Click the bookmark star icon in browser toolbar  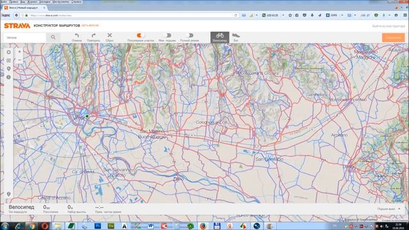coord(290,15)
